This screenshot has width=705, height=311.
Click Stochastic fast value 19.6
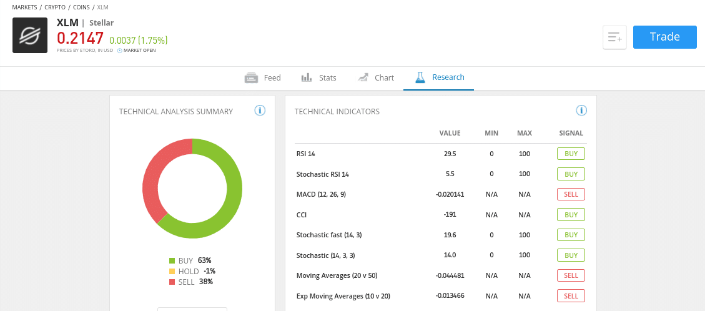[450, 235]
